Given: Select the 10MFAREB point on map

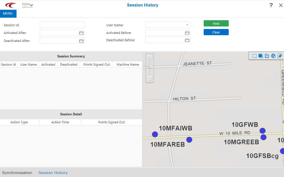Looking at the screenshot, I should 189,140.
